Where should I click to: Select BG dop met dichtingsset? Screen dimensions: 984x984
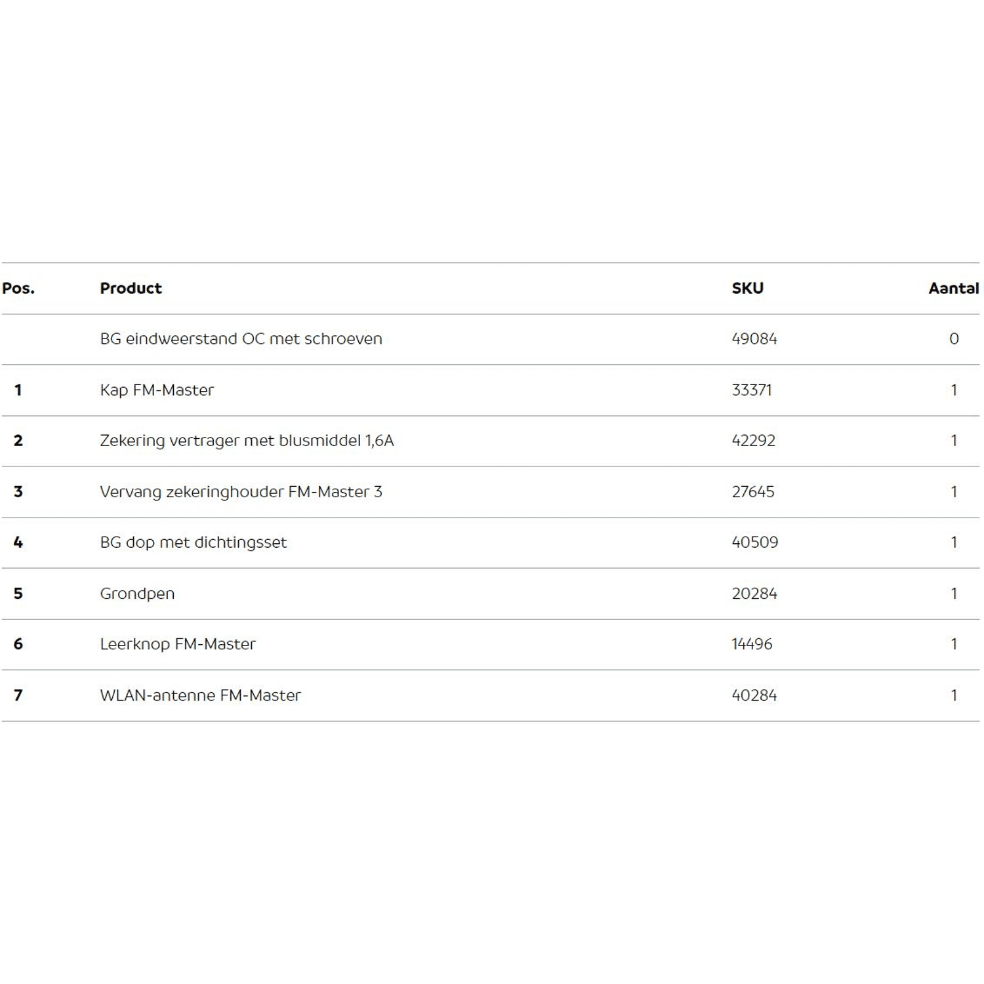[x=193, y=543]
